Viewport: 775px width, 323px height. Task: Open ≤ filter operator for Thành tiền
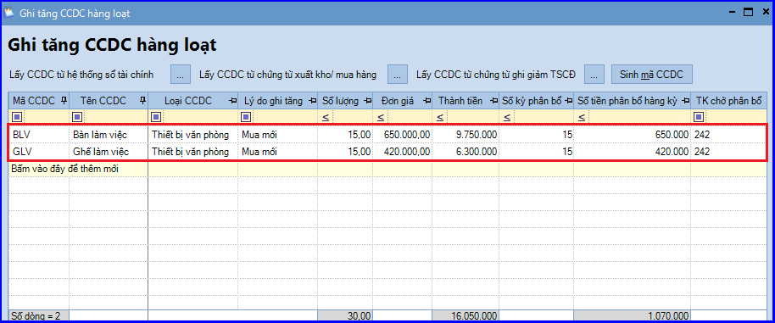(440, 118)
